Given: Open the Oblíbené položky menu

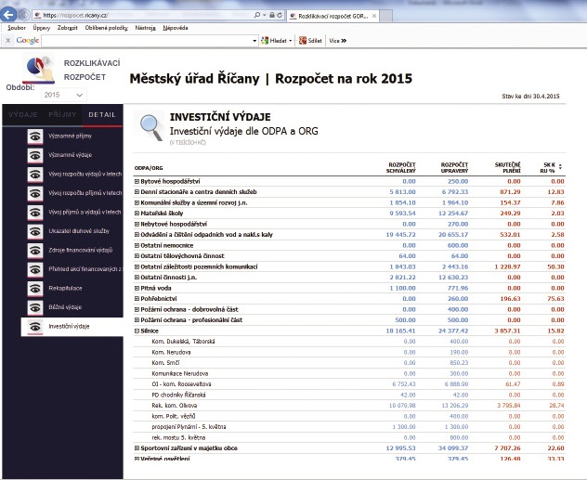Looking at the screenshot, I should [x=106, y=28].
